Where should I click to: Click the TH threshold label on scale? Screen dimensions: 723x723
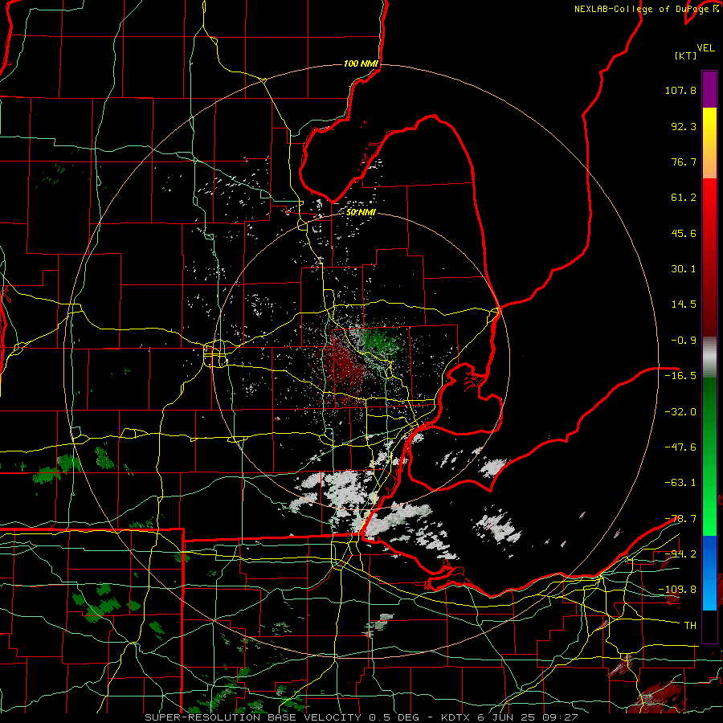tap(690, 626)
